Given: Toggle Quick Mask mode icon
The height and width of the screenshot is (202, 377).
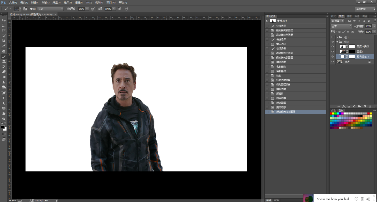Looking at the screenshot, I should tap(3, 134).
